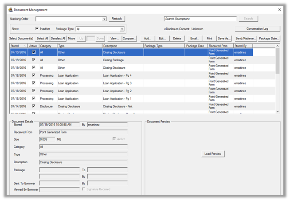Toggle the Inactive checkbox
This screenshot has width=290, height=201.
pos(37,28)
